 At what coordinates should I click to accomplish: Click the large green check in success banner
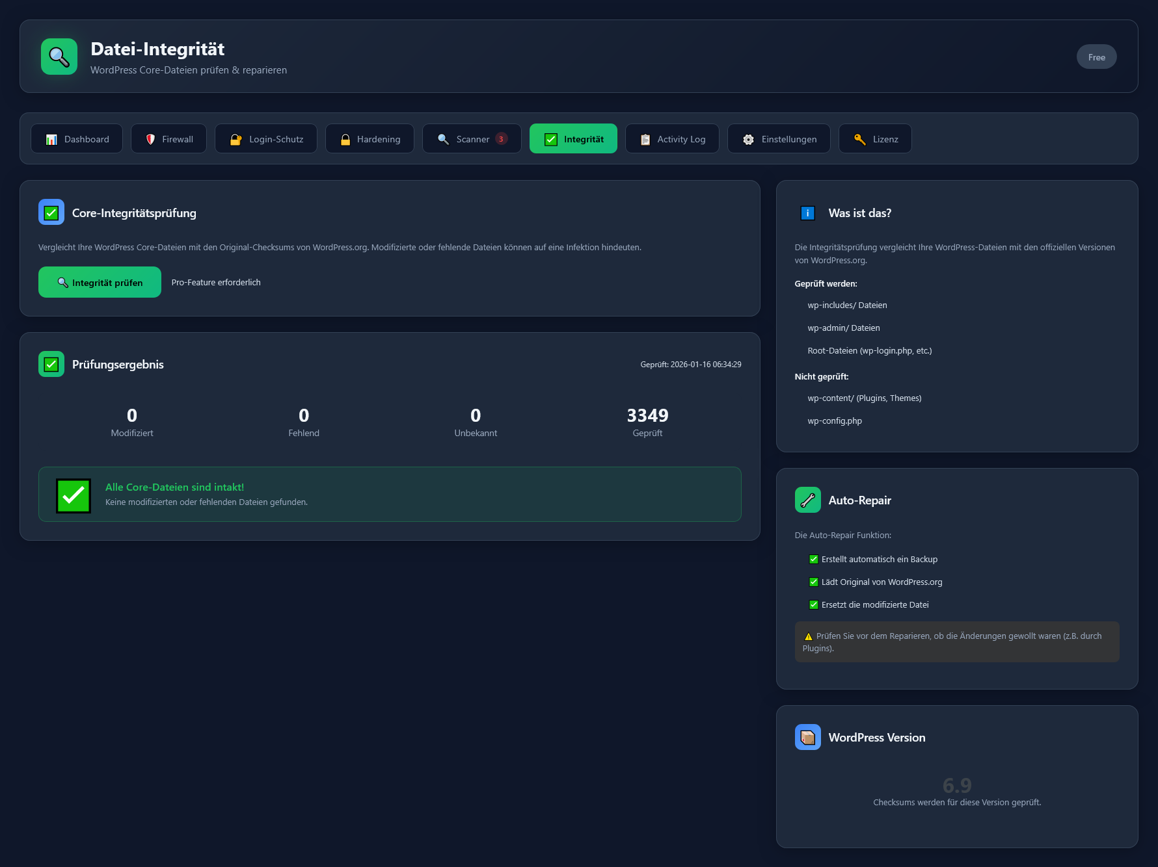click(74, 496)
